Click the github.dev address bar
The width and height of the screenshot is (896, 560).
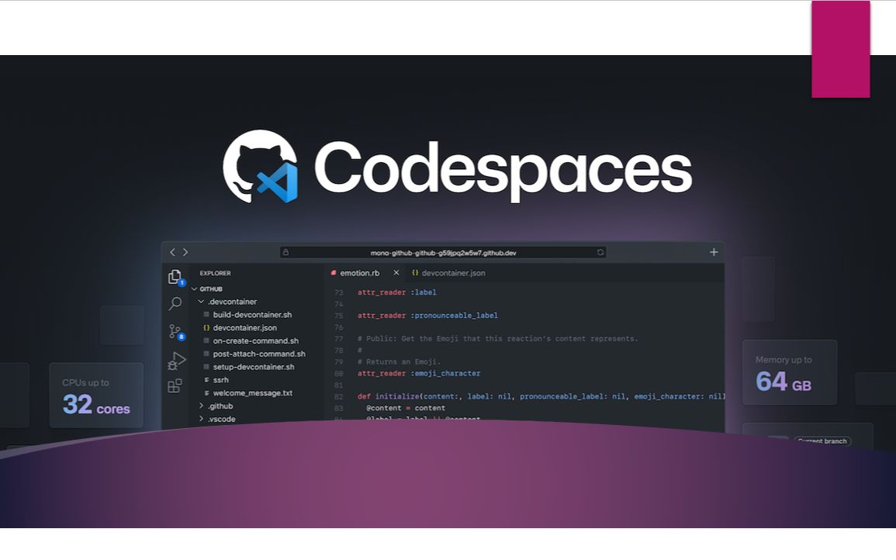443,252
